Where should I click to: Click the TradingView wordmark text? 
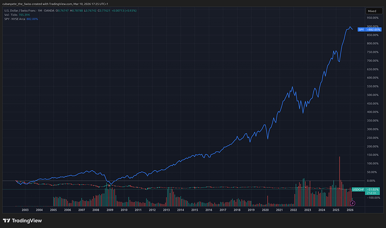point(28,220)
